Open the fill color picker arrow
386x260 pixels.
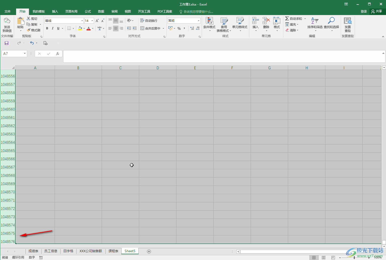(x=84, y=28)
